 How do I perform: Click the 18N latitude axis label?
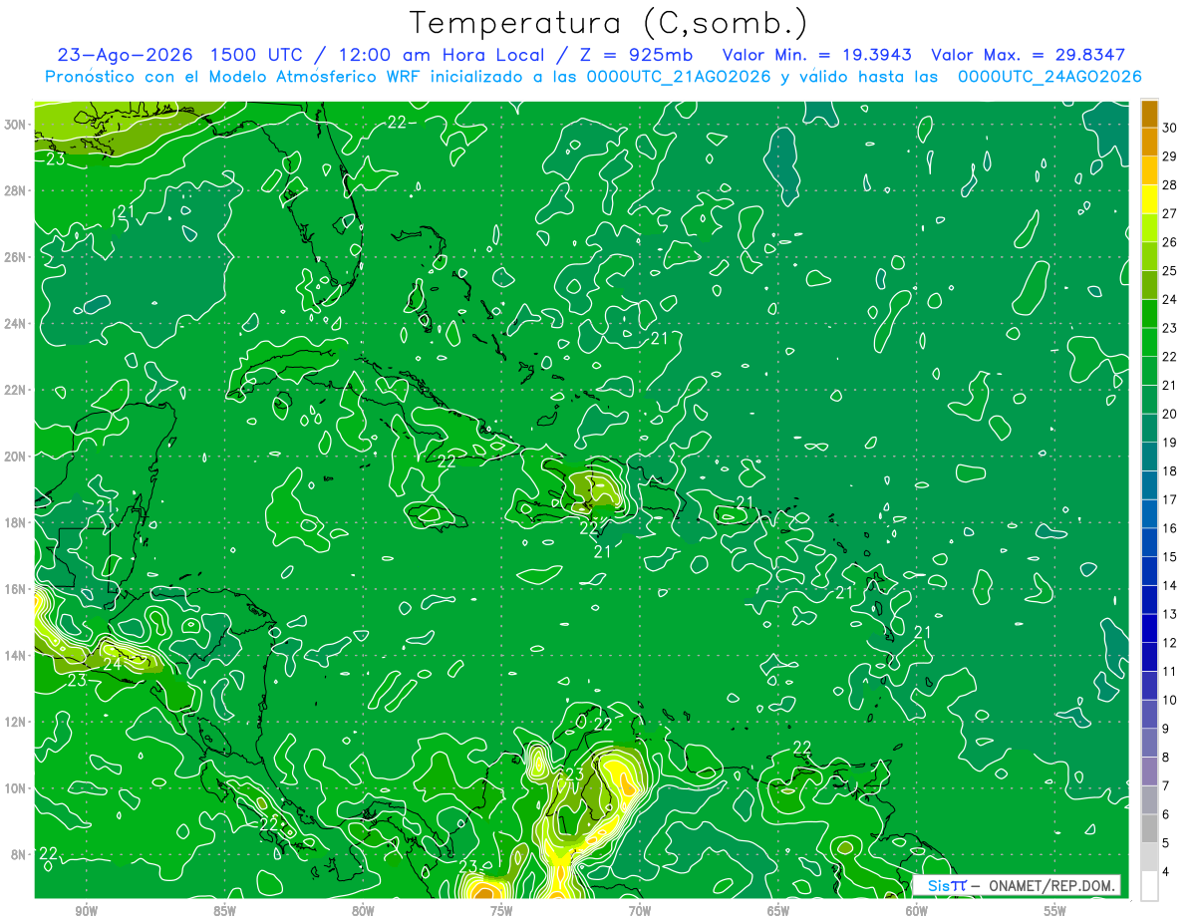16,522
